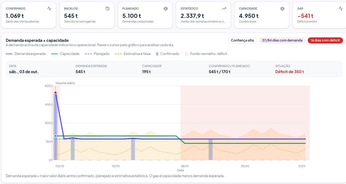Click the trending-up icon on Estatístico card

[224, 9]
